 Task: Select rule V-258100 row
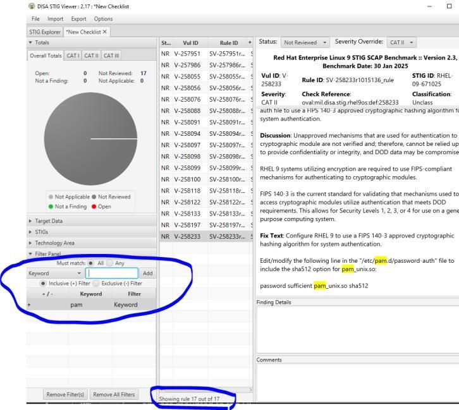pos(206,179)
